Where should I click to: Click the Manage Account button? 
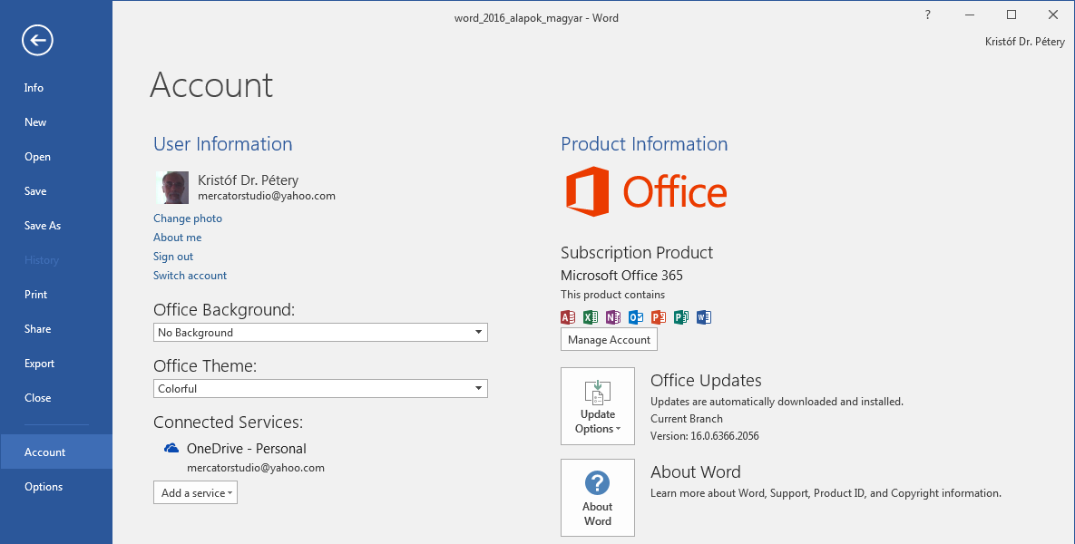609,339
